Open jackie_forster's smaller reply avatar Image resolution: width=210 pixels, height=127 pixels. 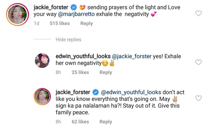pos(42,97)
